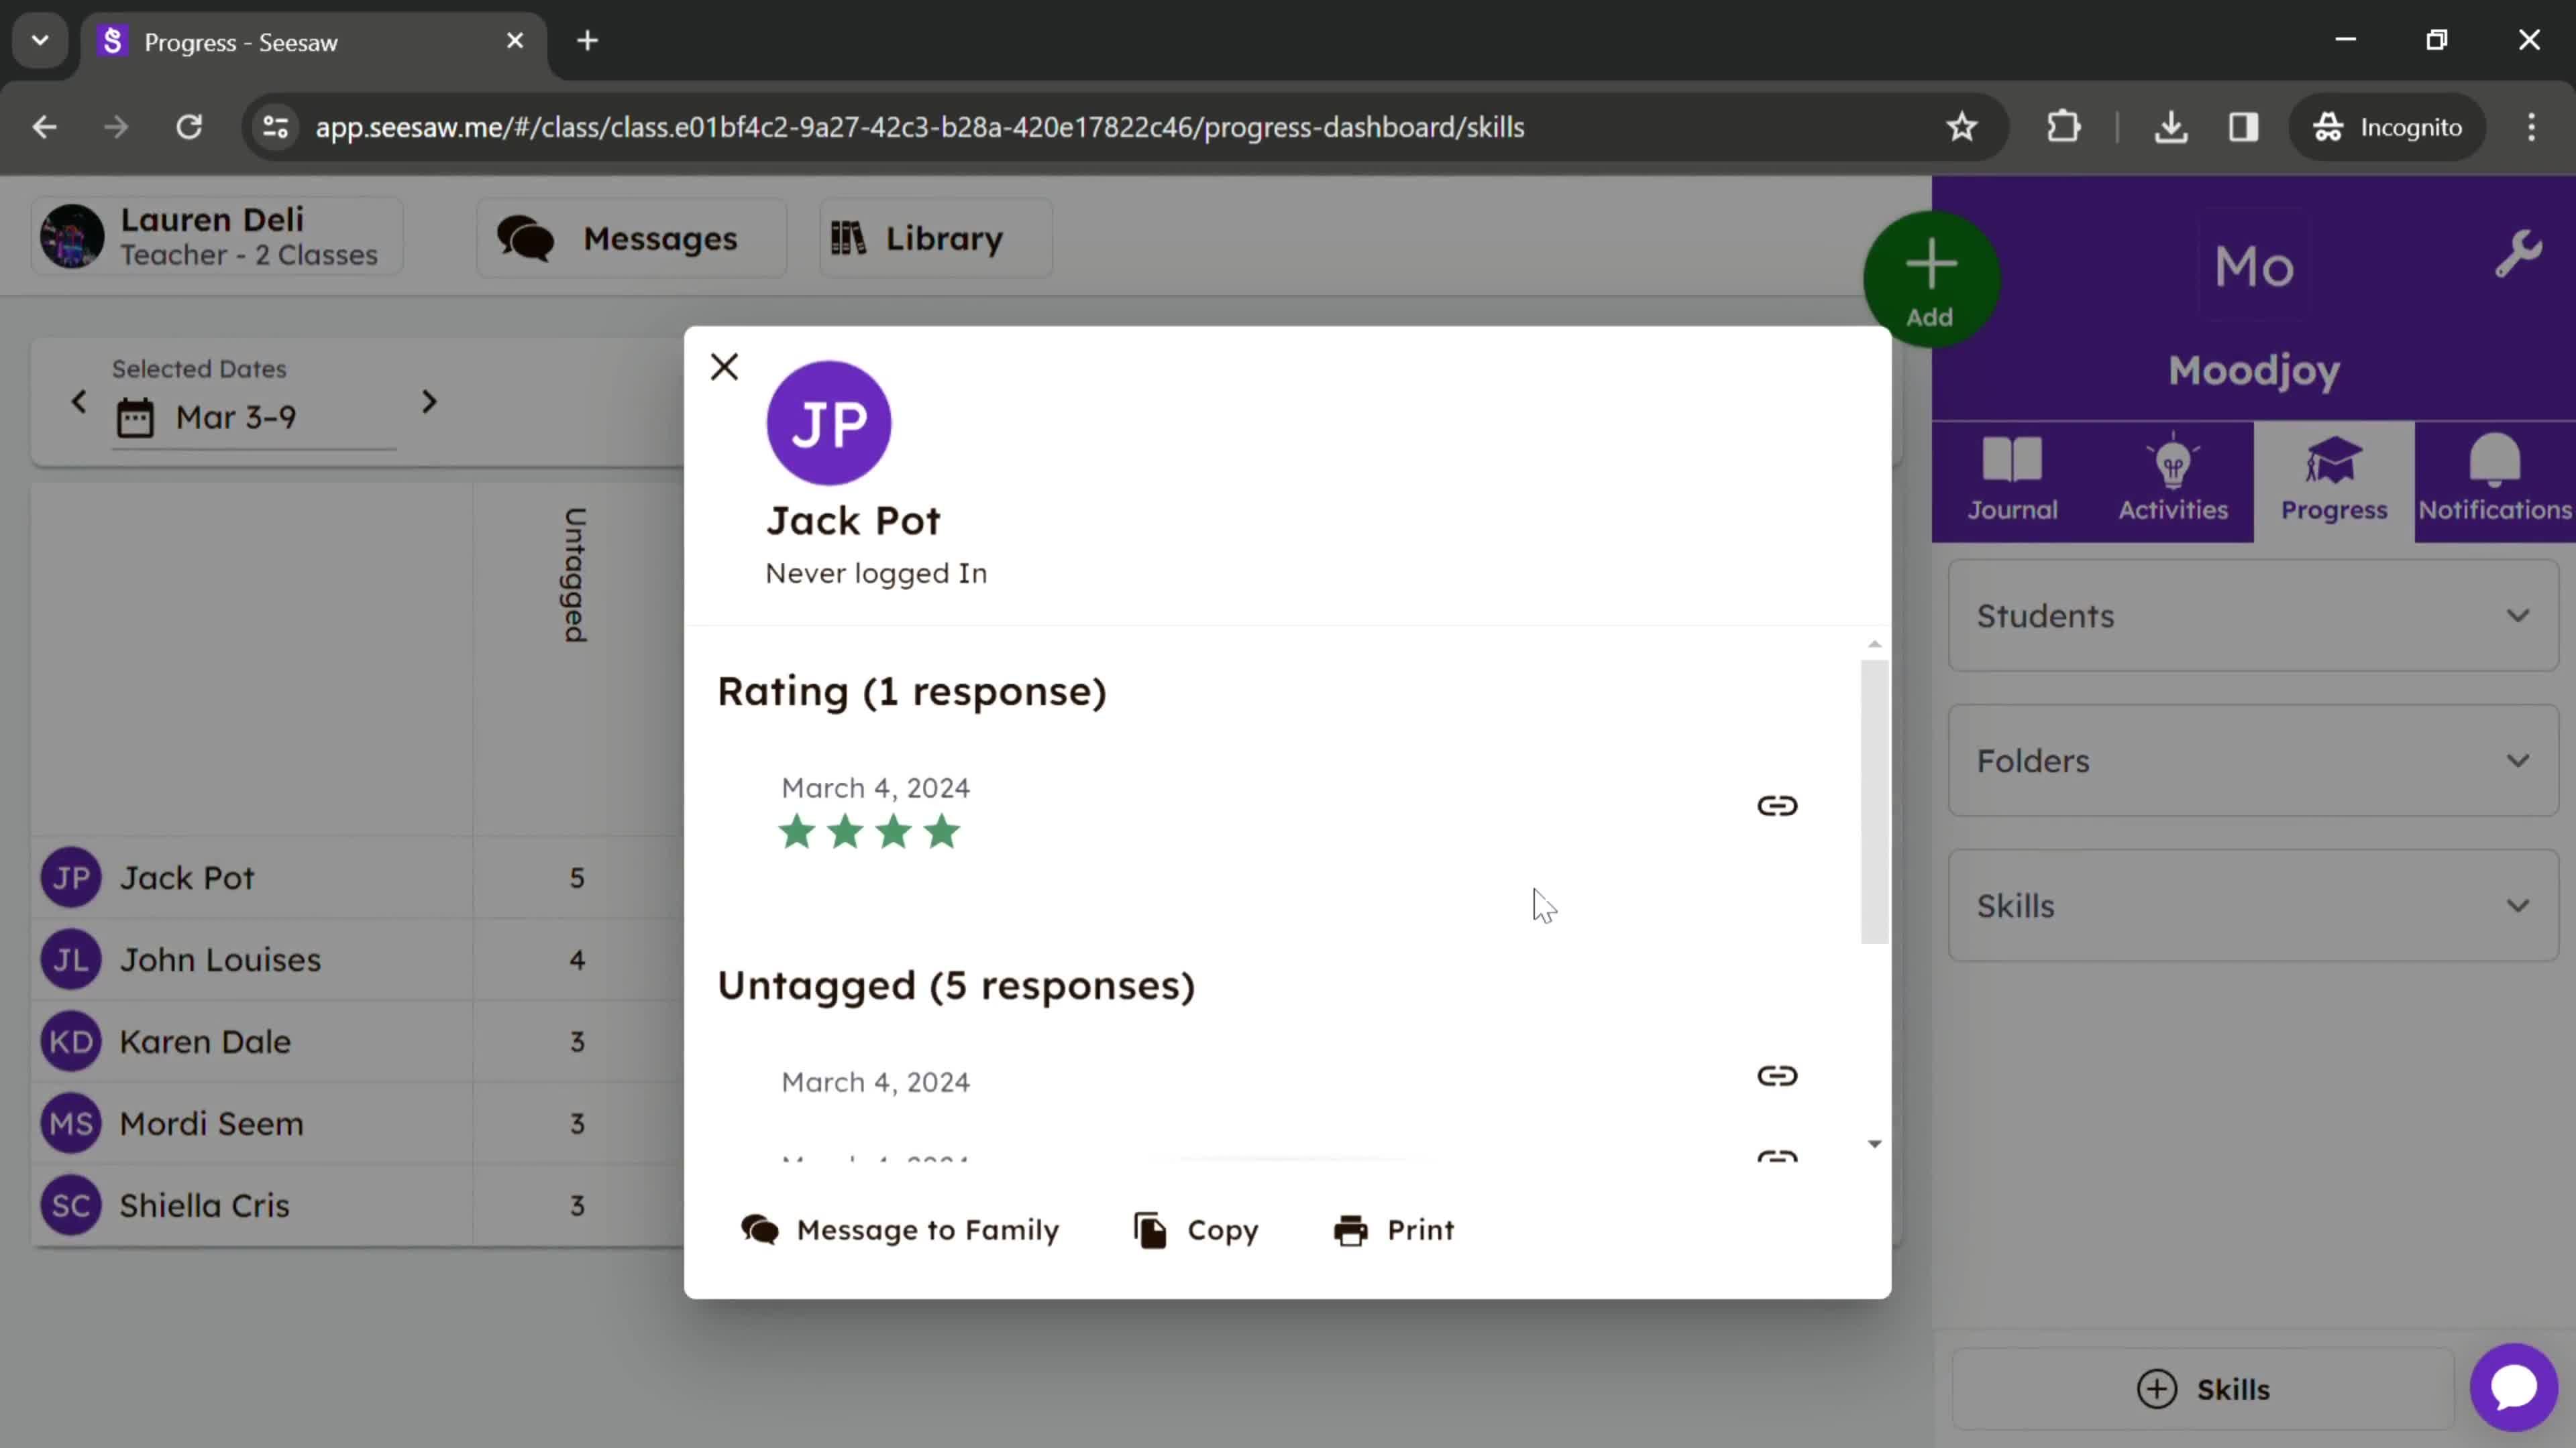2576x1448 pixels.
Task: Open link for first Untagged response
Action: pyautogui.click(x=1777, y=1075)
